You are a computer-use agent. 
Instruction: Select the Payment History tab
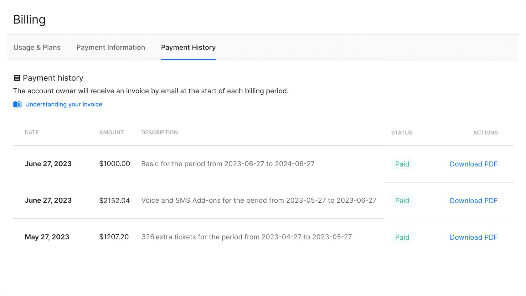pos(188,47)
